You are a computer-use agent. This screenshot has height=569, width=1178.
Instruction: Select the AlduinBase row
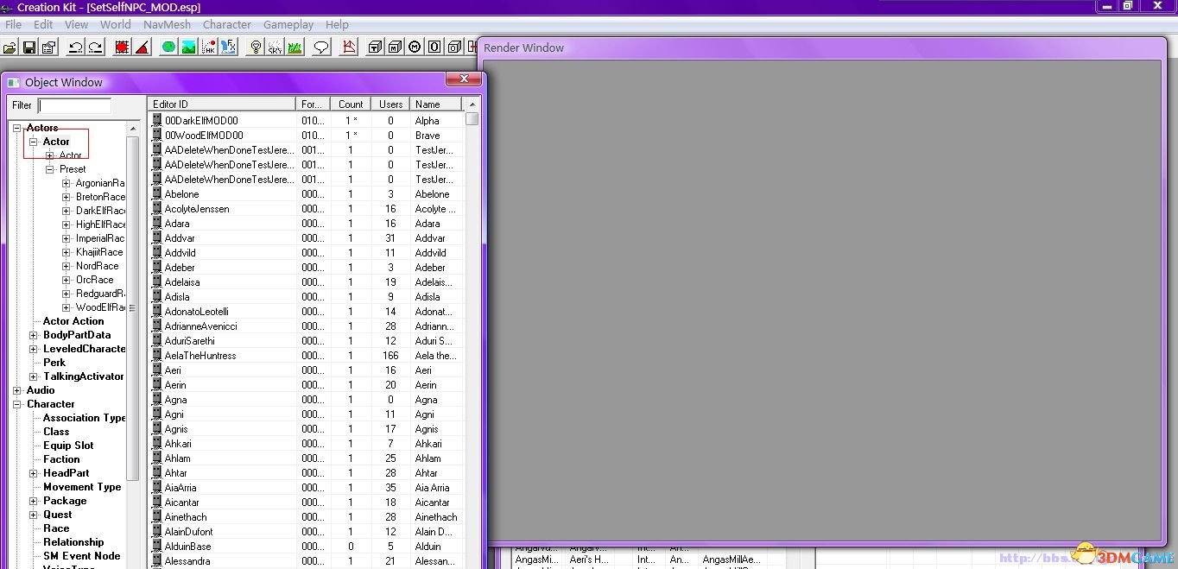307,547
